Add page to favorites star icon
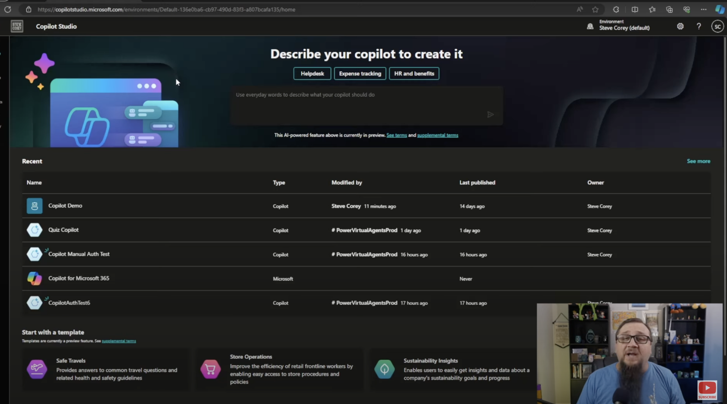Viewport: 727px width, 404px height. tap(595, 10)
